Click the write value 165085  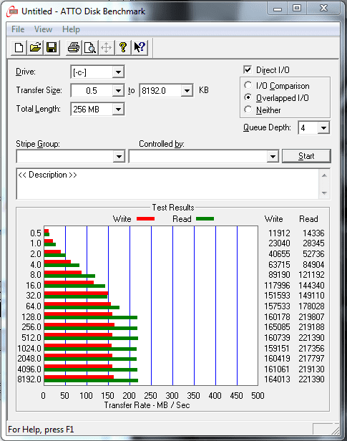click(277, 327)
